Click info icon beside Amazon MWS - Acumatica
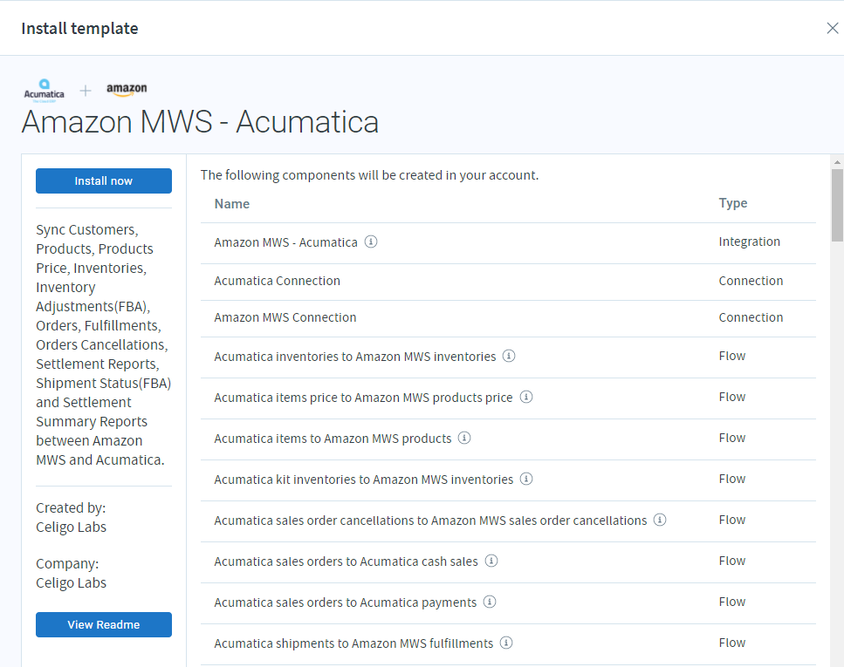Screen dimensions: 844x667 pyautogui.click(x=371, y=242)
